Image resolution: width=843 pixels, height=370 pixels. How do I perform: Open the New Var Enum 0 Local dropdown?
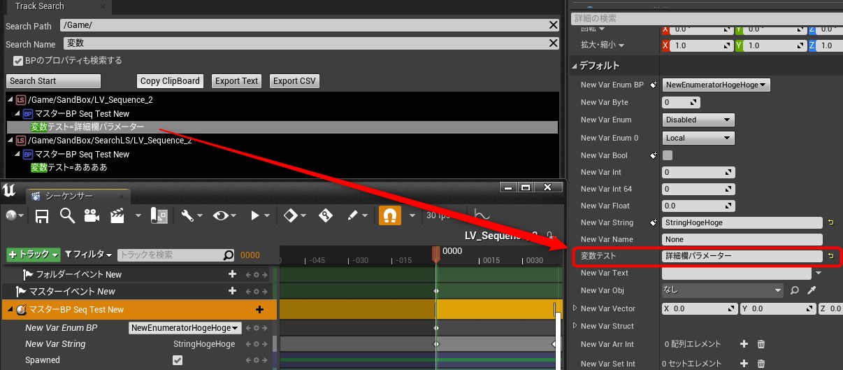[x=698, y=138]
